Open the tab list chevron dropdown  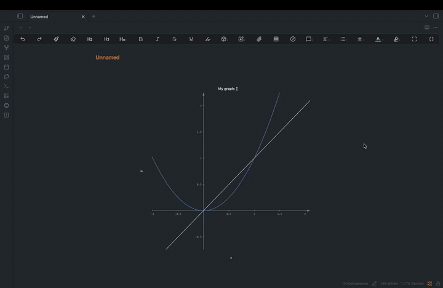tap(426, 16)
